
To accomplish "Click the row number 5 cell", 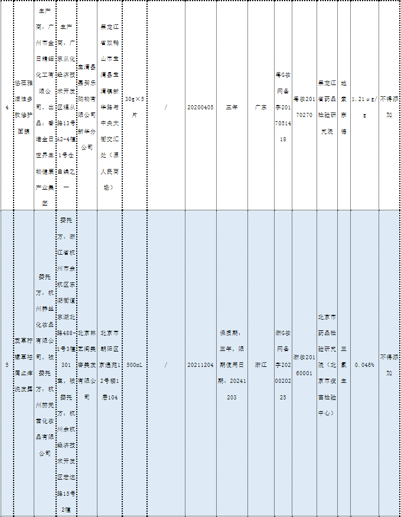I will point(6,365).
